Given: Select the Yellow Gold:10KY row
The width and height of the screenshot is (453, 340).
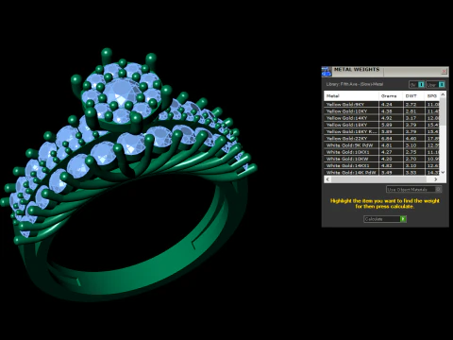Looking at the screenshot, I should click(x=382, y=111).
